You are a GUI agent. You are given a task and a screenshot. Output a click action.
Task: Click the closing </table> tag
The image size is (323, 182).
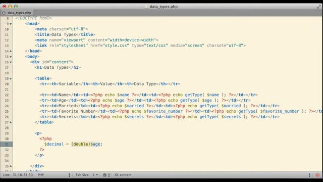44,122
